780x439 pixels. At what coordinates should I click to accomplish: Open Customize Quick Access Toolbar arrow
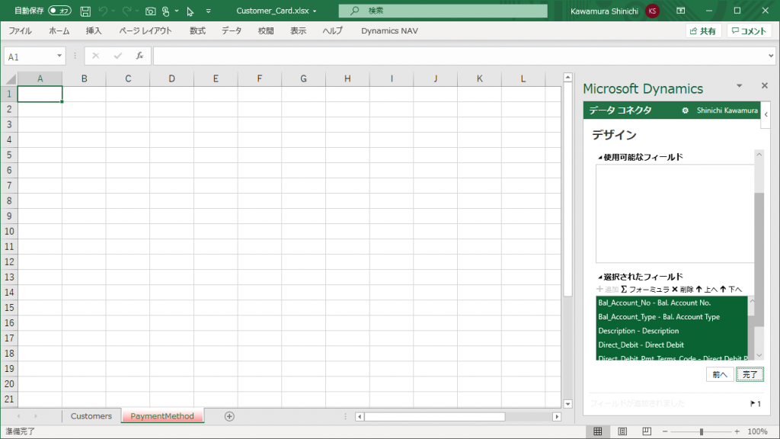[209, 11]
